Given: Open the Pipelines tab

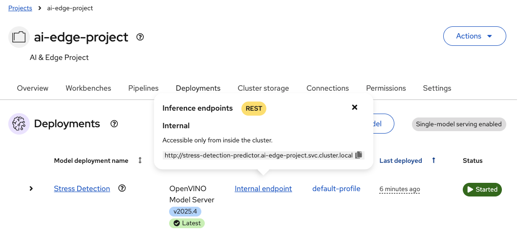Looking at the screenshot, I should point(143,88).
